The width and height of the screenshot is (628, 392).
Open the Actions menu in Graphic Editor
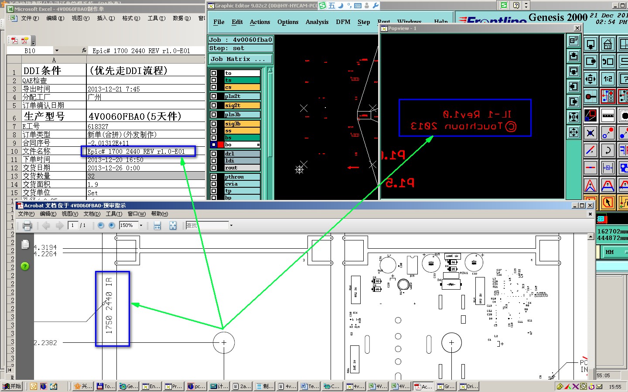click(x=260, y=22)
